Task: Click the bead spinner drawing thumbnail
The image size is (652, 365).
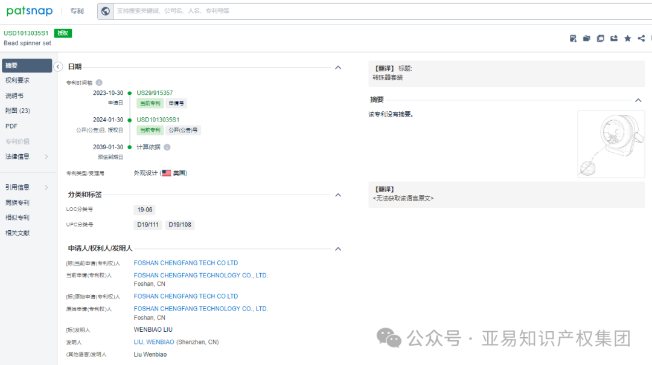Action: point(611,144)
